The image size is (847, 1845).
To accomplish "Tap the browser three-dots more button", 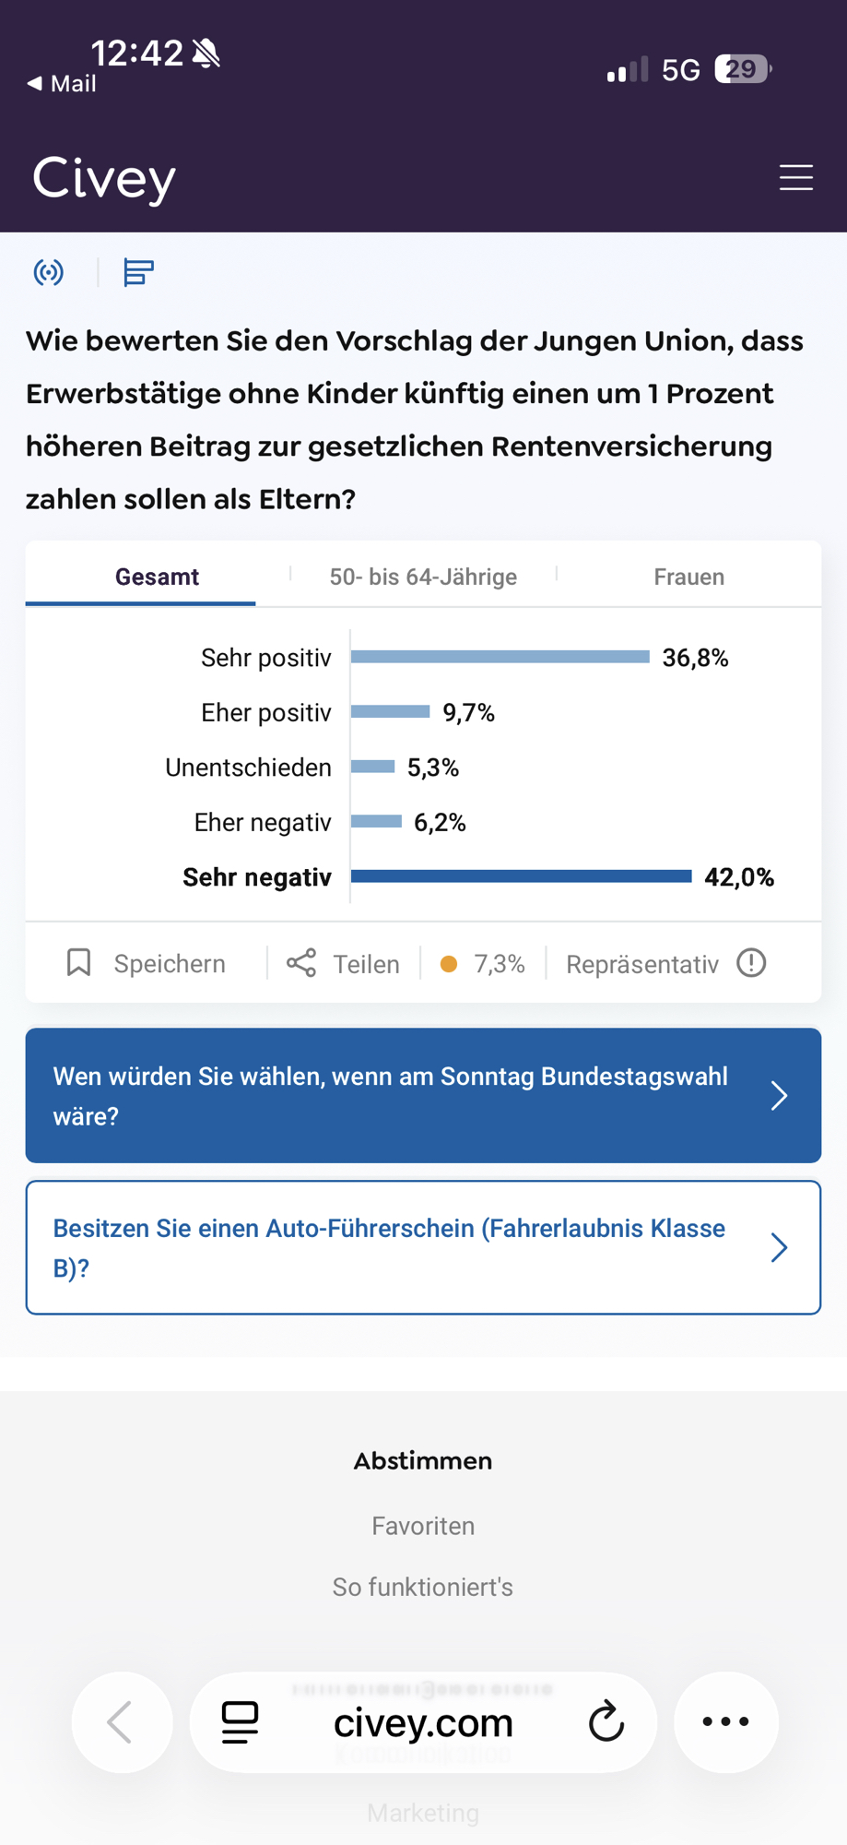I will (725, 1721).
